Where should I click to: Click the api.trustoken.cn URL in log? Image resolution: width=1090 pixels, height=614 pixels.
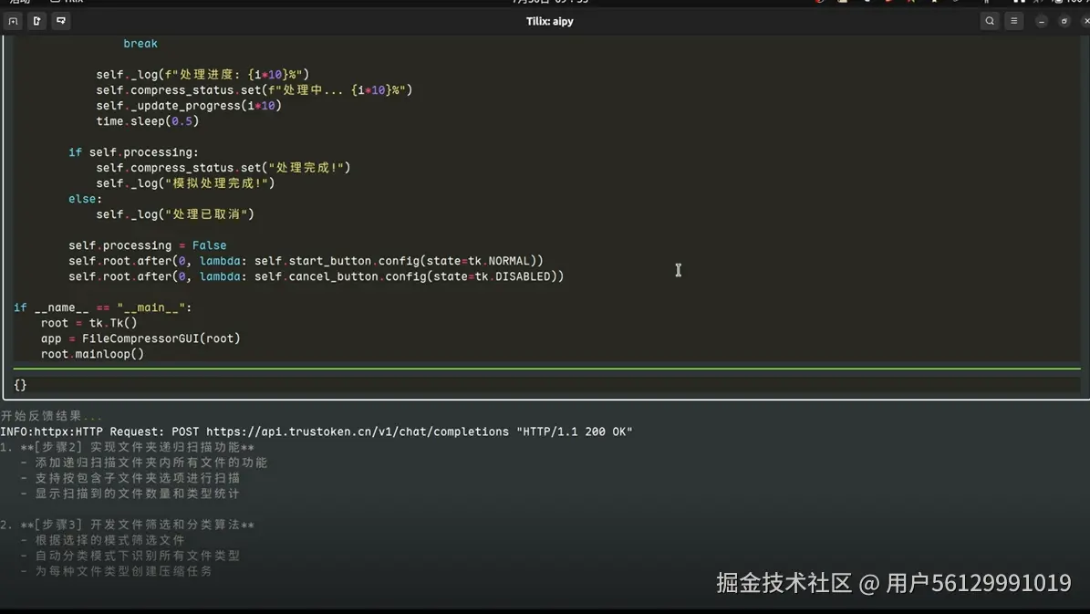tap(358, 432)
